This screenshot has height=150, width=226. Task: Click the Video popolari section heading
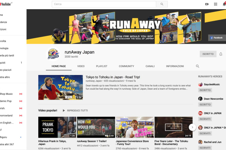pyautogui.click(x=48, y=110)
